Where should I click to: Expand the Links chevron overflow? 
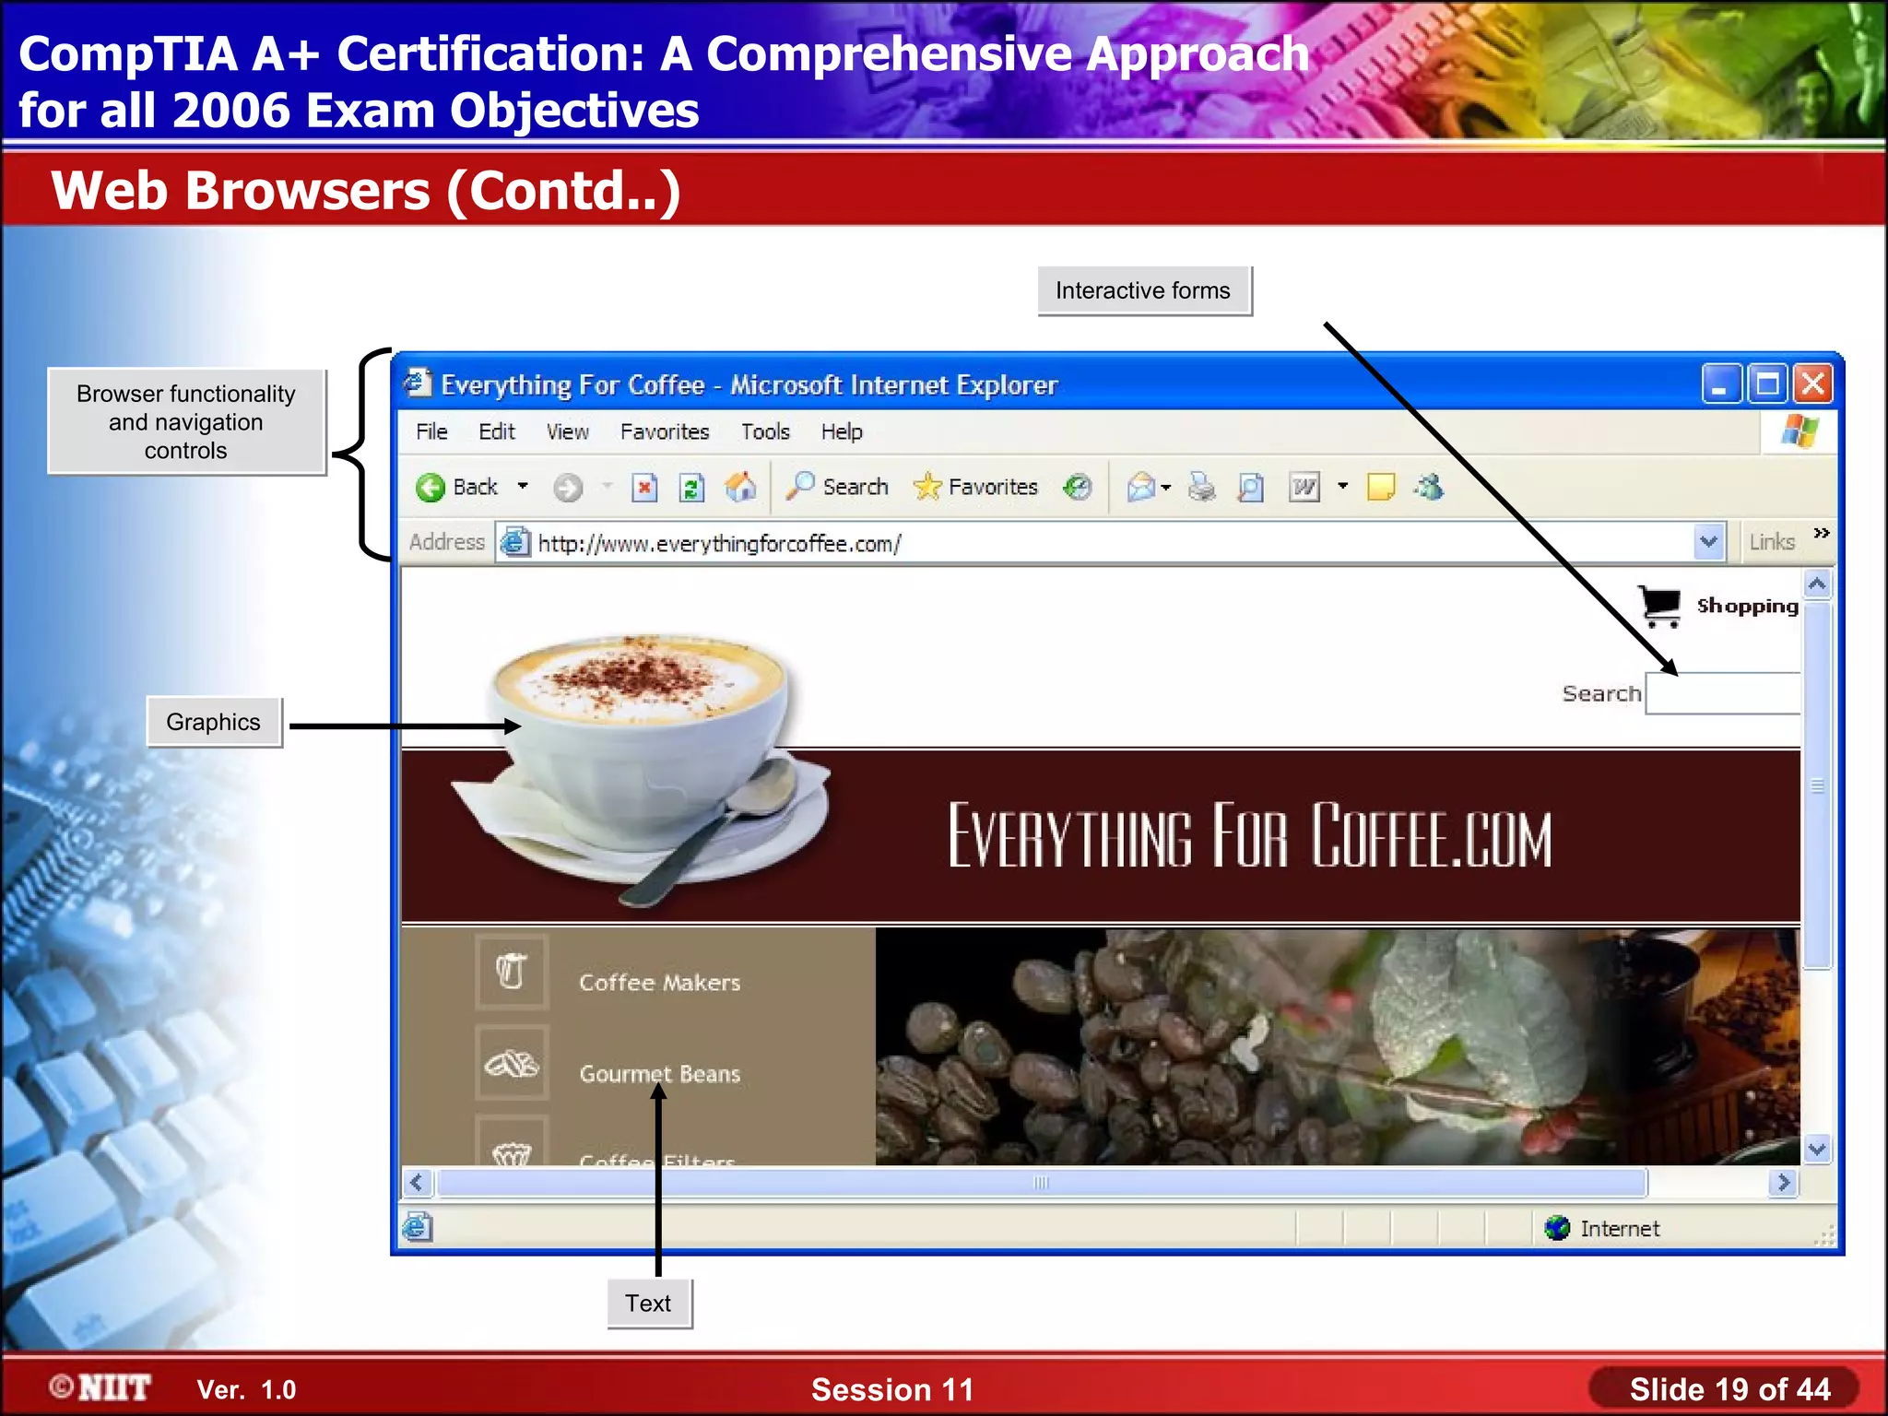[1821, 533]
